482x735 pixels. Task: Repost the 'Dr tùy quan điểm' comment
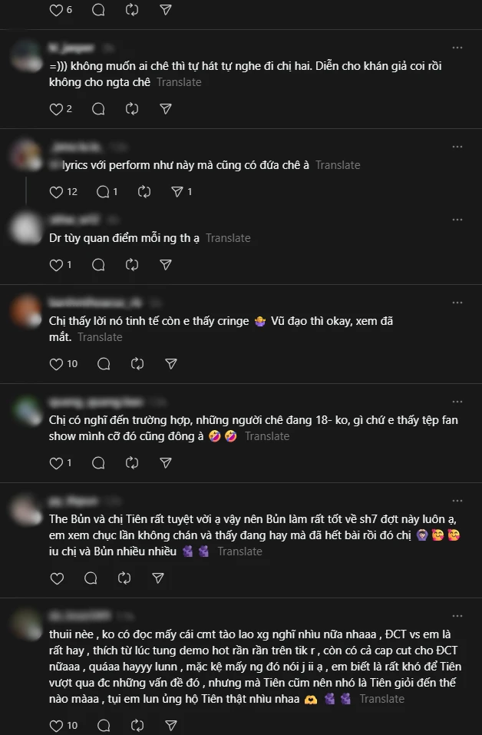click(x=132, y=265)
